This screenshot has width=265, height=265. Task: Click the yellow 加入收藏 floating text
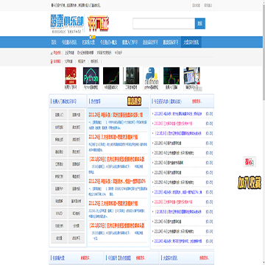(x=250, y=183)
